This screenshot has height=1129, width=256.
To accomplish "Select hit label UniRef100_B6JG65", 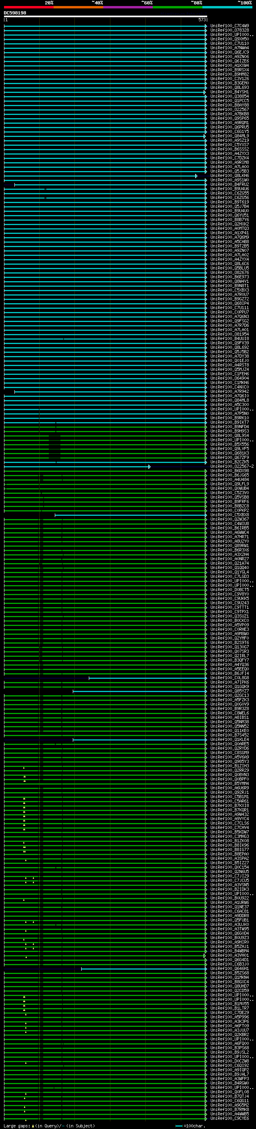I will point(230,475).
